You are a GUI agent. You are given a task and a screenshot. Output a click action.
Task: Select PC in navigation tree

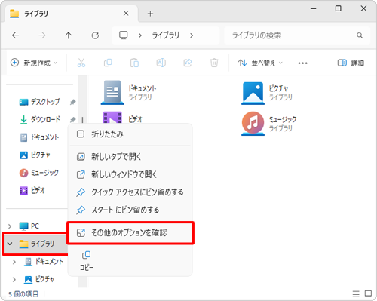click(29, 226)
